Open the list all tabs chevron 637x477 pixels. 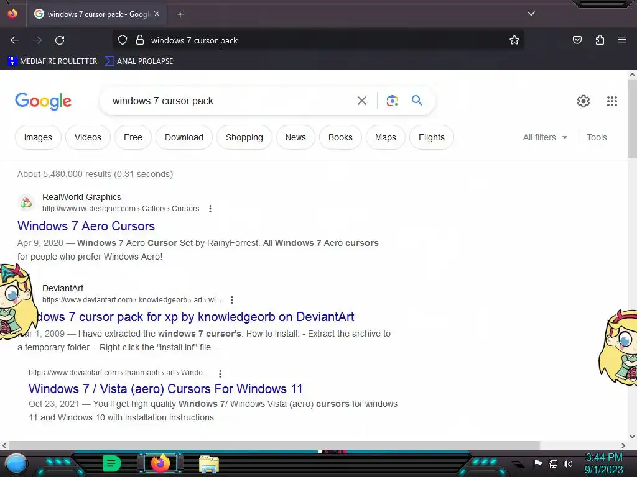531,14
